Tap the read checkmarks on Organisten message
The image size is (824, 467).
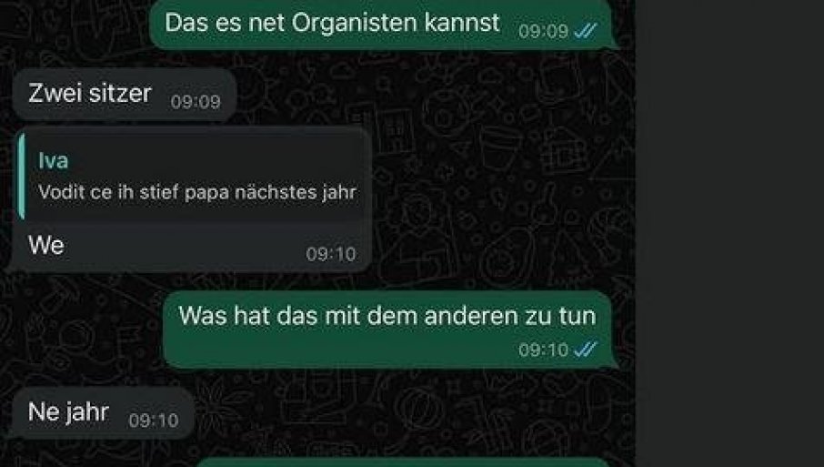[586, 31]
